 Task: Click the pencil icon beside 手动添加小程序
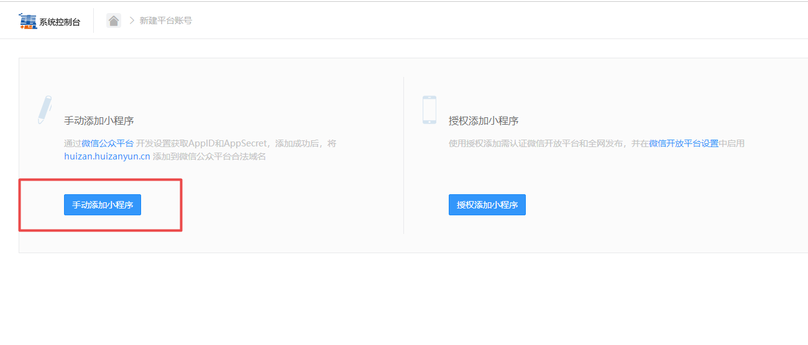(45, 110)
